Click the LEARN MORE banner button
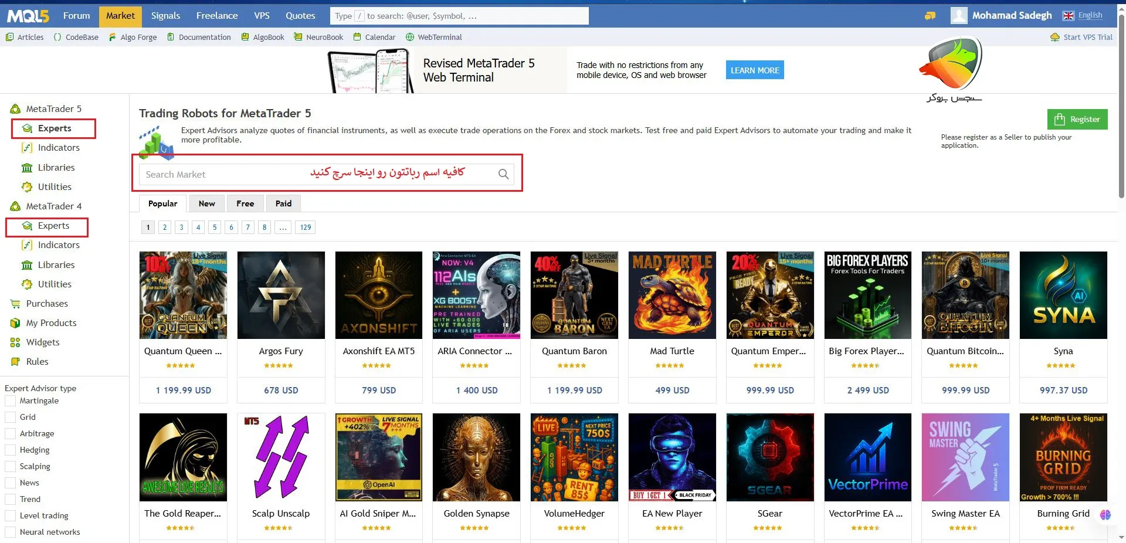The height and width of the screenshot is (543, 1126). [x=755, y=70]
